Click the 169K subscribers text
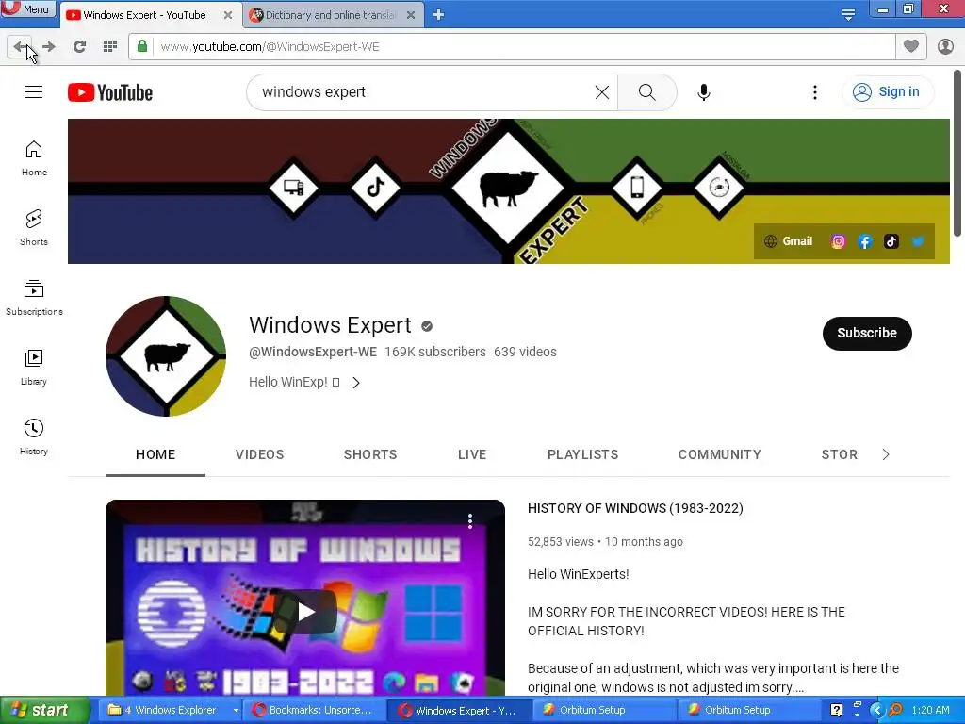This screenshot has width=965, height=724. pos(435,353)
